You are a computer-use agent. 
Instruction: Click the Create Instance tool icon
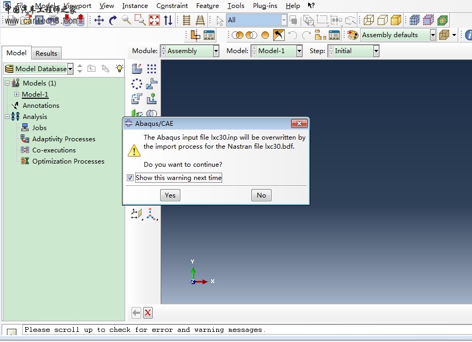coord(137,69)
